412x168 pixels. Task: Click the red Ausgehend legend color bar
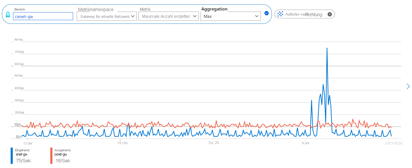(51, 156)
